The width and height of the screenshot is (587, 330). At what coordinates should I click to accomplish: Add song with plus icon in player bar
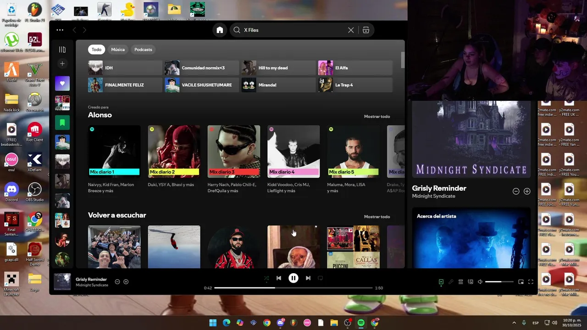click(126, 282)
